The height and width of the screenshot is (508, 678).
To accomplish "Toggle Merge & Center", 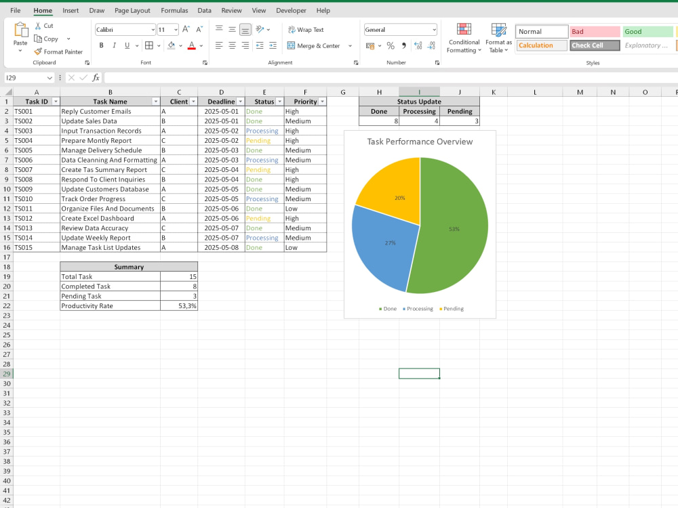I will coord(314,46).
